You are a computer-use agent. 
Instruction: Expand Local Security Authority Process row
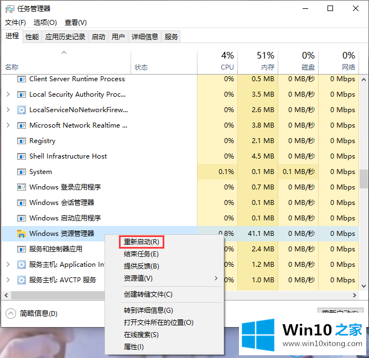(x=8, y=94)
